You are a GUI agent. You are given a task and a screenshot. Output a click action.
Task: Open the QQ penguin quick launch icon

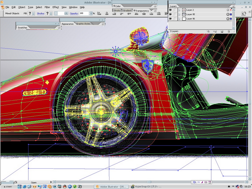coord(65,187)
